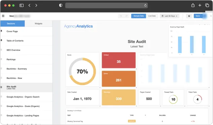Select the Site Audit Latest Test section

26,87
